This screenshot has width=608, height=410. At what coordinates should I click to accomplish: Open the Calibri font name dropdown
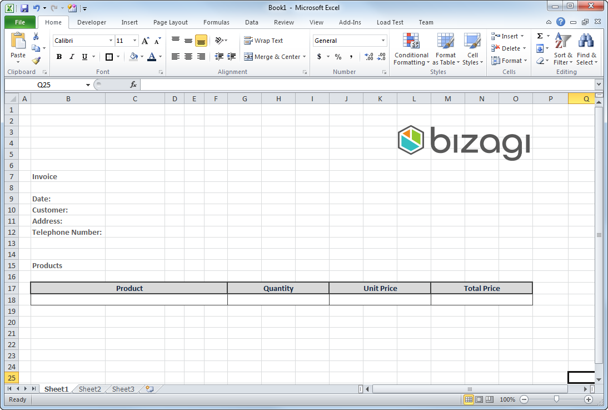[x=111, y=41]
